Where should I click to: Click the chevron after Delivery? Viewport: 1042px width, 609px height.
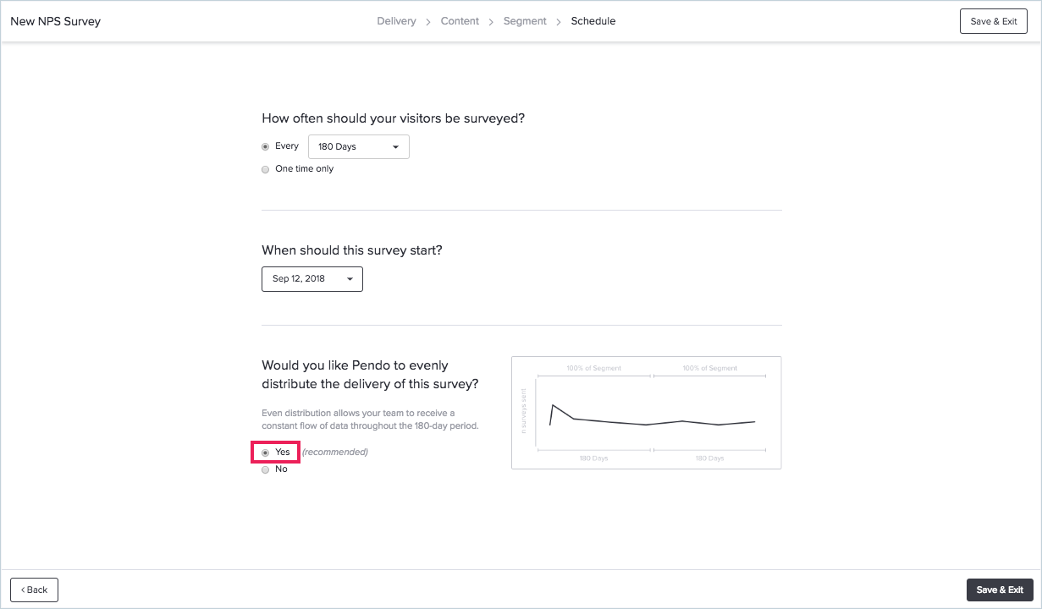coord(428,22)
